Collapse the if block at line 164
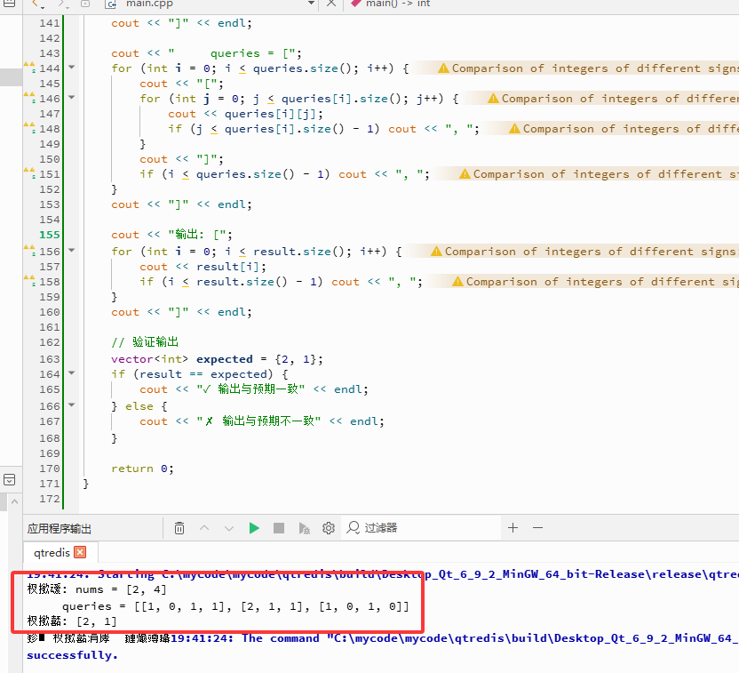Image resolution: width=739 pixels, height=673 pixels. [x=72, y=373]
